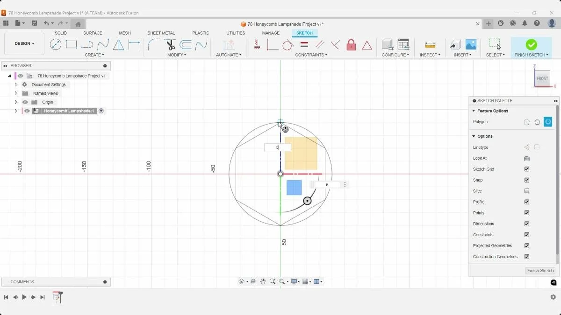Select the Measure ruler tool

[x=430, y=45]
